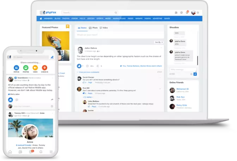Click the desktop search input field
237x161 pixels.
coord(81,12)
